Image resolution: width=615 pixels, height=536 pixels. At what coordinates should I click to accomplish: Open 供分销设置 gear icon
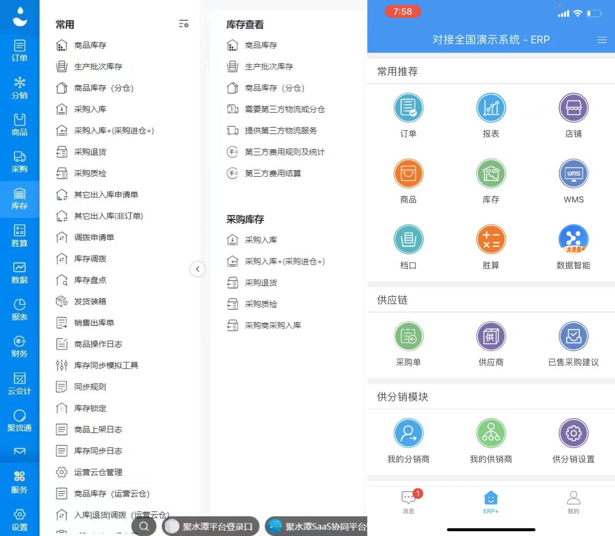pos(573,433)
